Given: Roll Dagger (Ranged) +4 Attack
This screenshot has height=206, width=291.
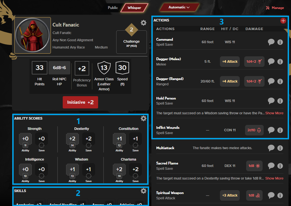Looking at the screenshot, I should click(230, 81).
